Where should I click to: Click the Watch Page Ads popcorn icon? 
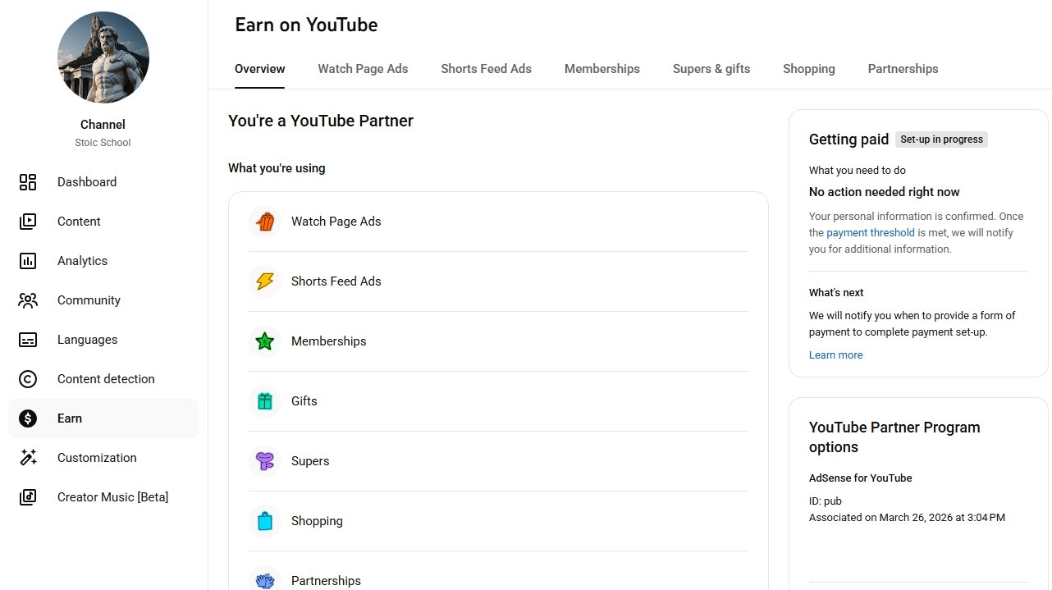265,222
